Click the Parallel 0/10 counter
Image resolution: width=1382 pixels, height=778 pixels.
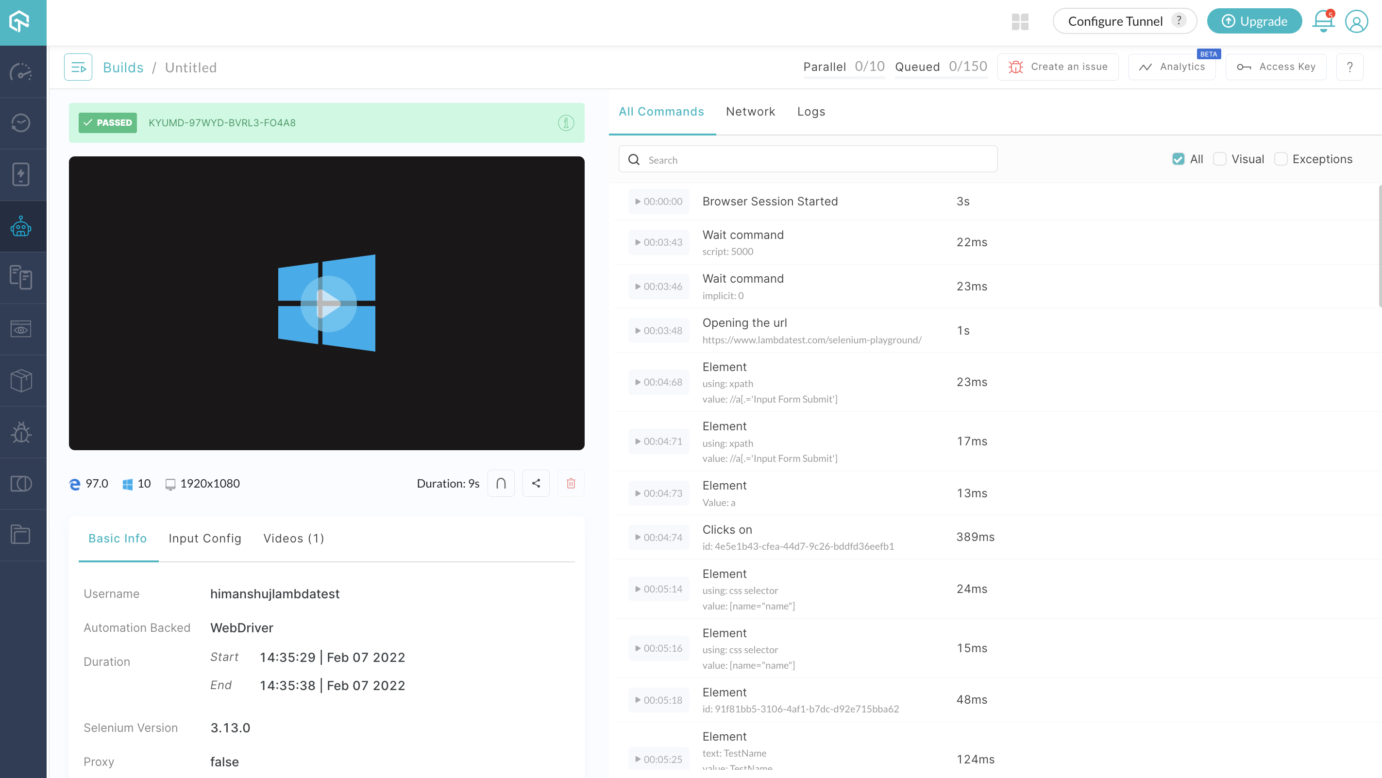[x=844, y=67]
